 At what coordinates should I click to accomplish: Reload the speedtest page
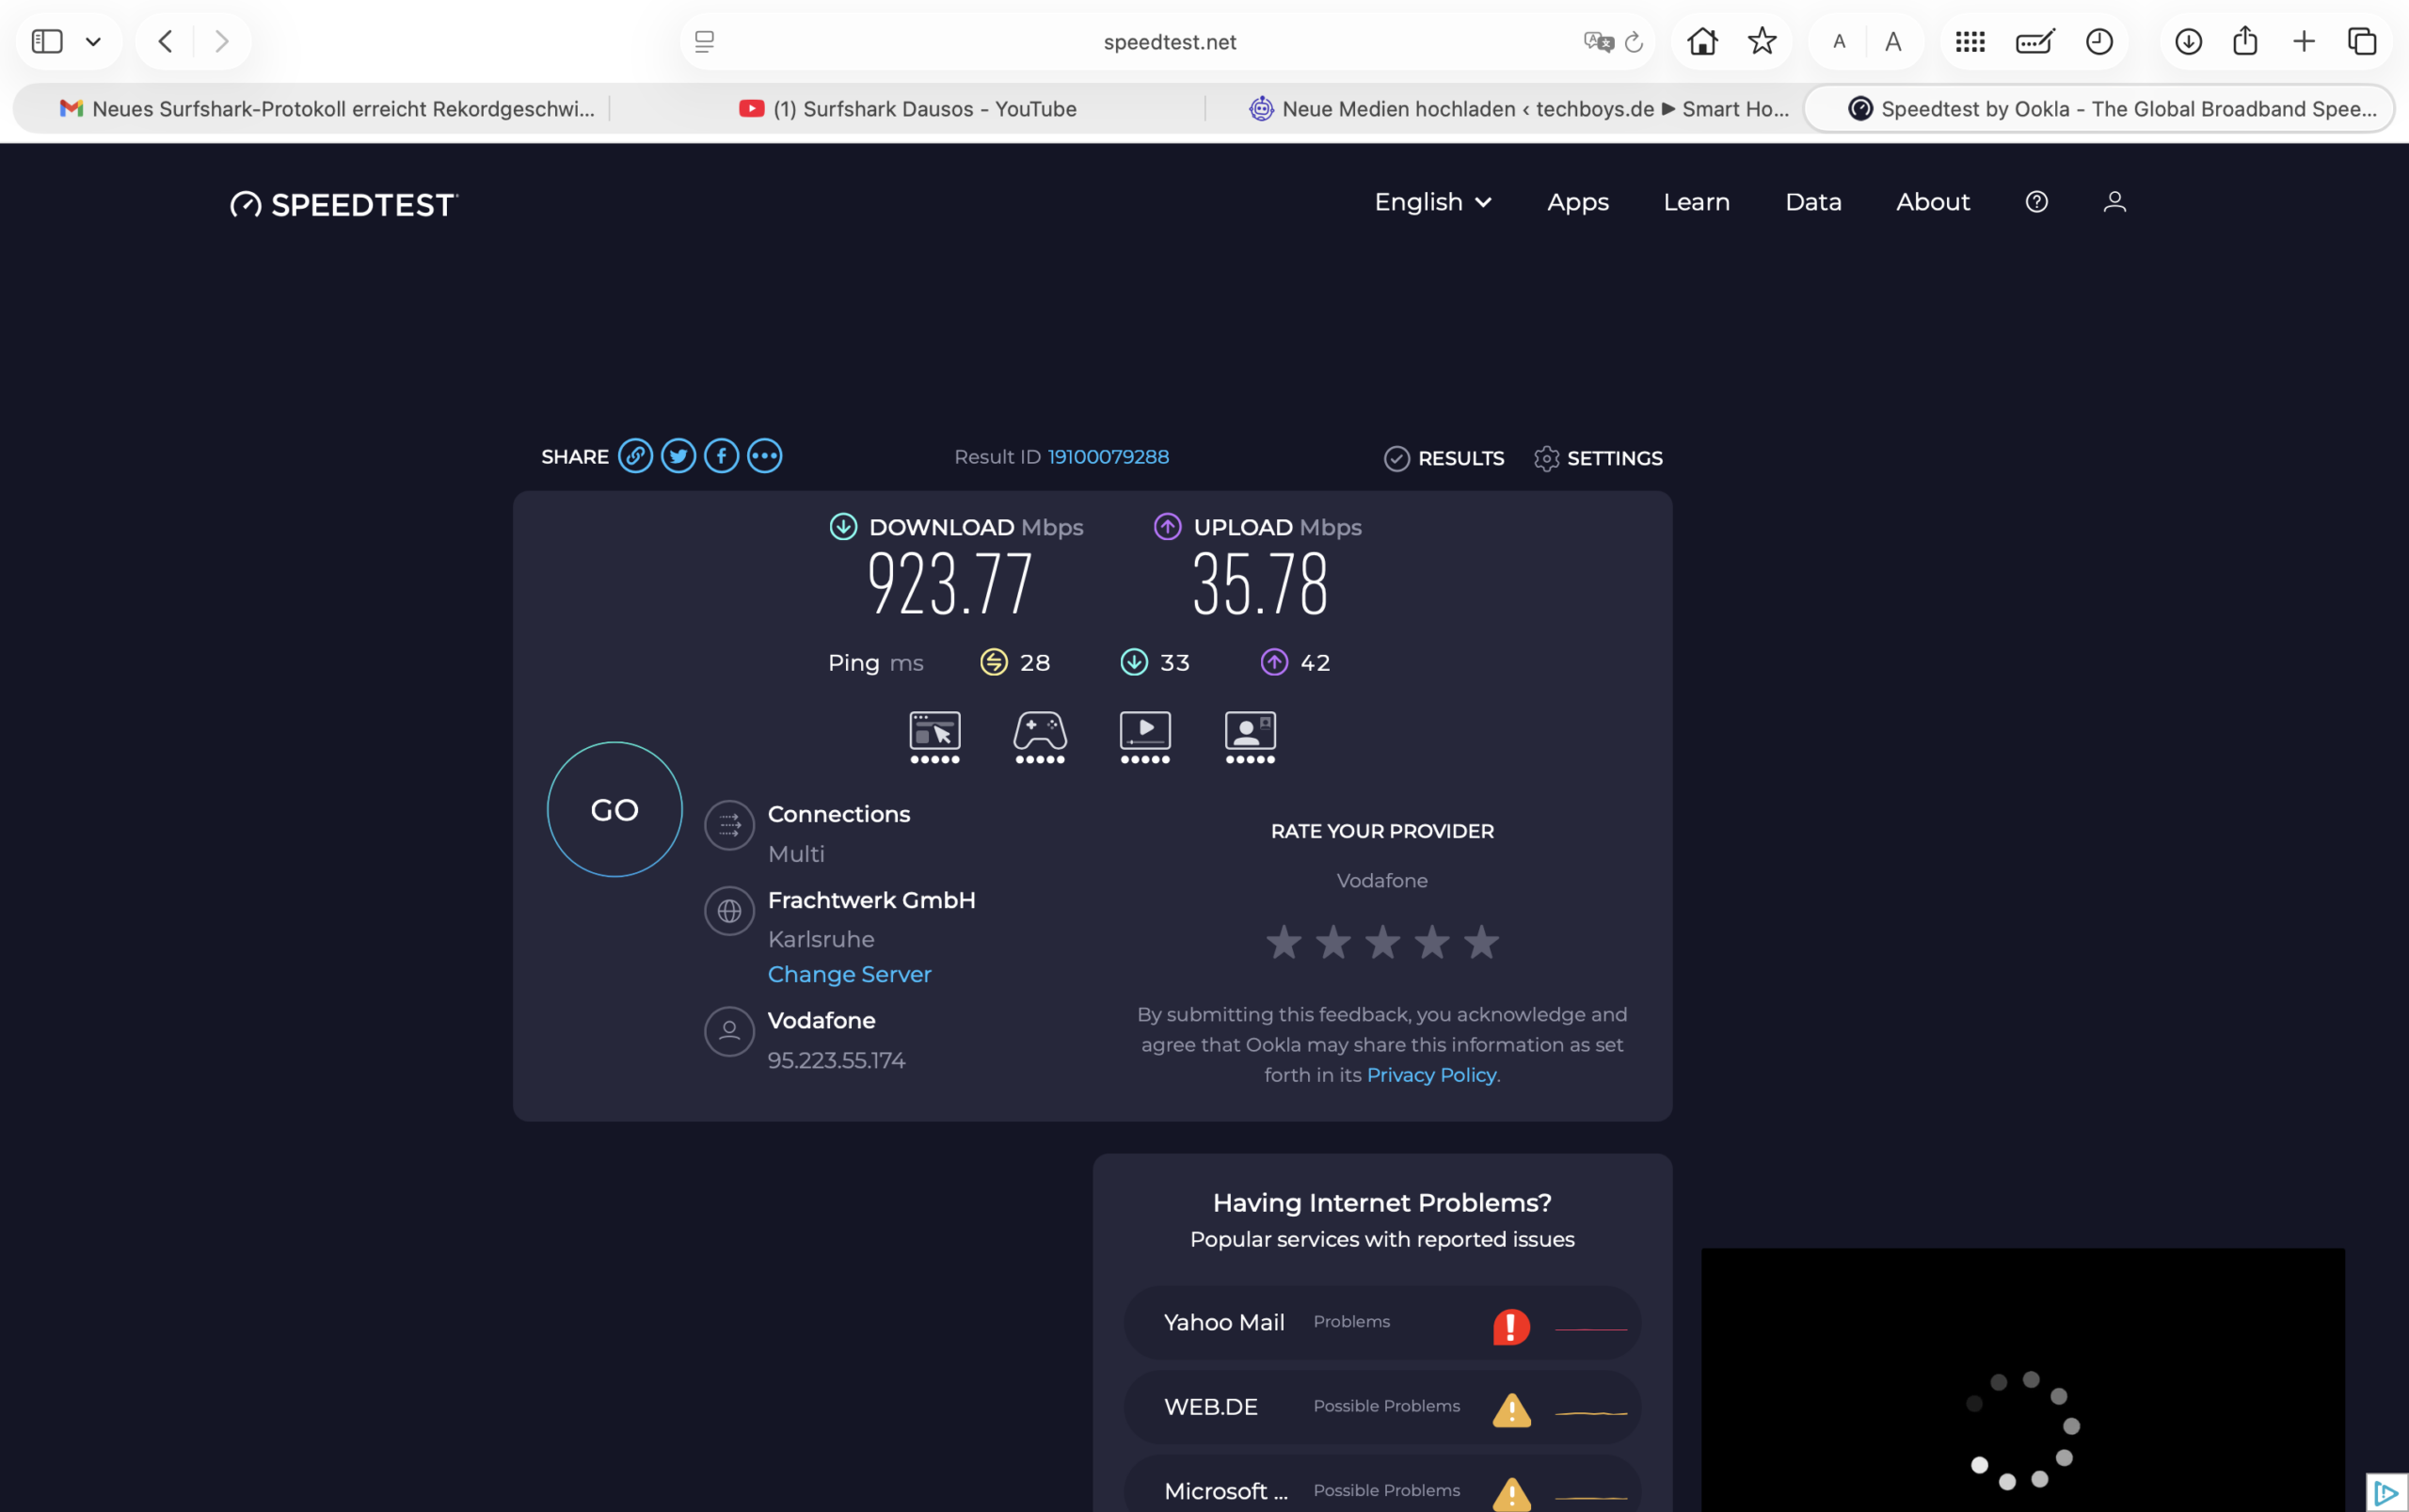point(1634,42)
